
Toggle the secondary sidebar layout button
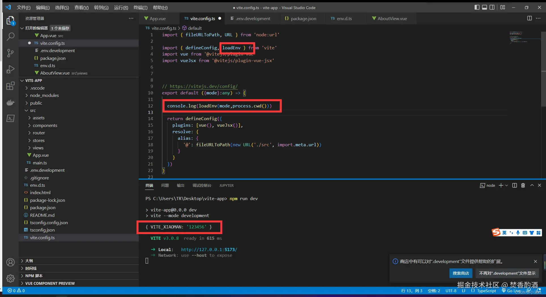492,7
